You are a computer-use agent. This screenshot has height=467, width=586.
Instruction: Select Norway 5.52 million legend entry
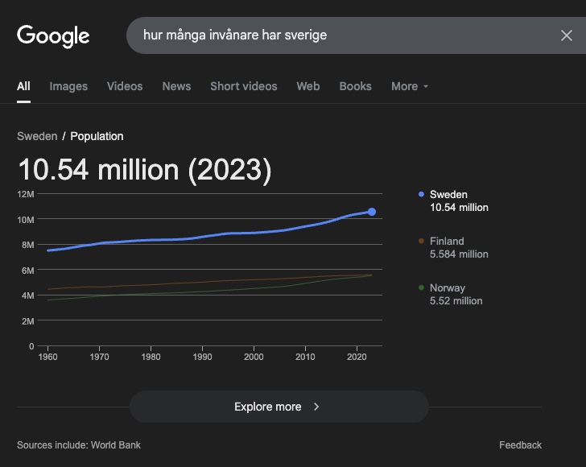coord(456,294)
